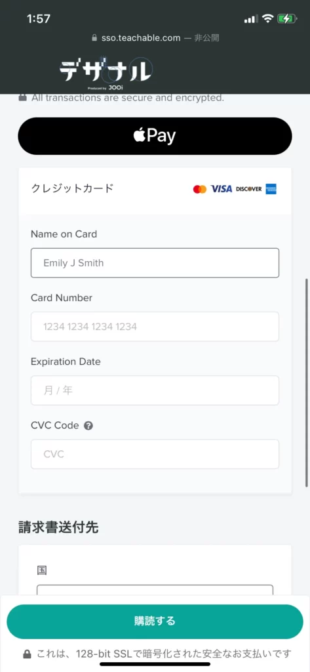The width and height of the screenshot is (310, 672).
Task: Click the デザナル site logo
Action: click(x=106, y=70)
